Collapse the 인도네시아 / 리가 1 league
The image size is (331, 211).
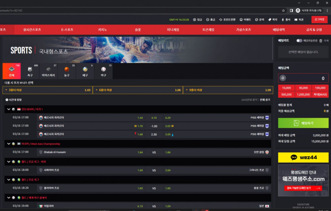click(9, 109)
